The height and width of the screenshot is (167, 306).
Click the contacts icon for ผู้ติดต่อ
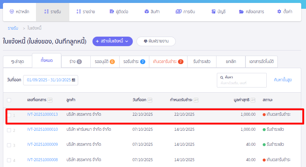[112, 12]
